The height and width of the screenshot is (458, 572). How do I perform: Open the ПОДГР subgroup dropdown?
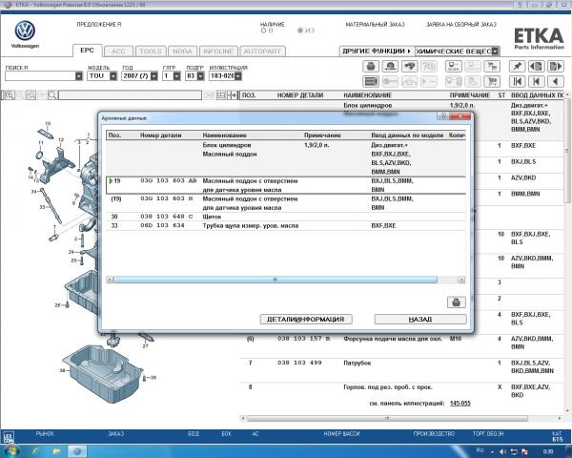[x=200, y=76]
